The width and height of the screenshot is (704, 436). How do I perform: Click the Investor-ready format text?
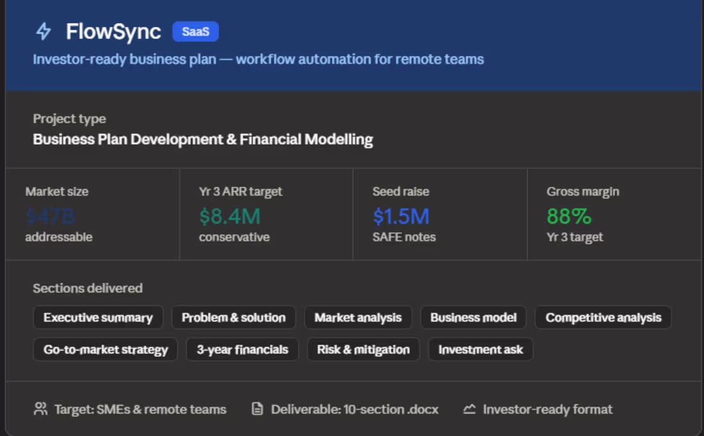pyautogui.click(x=547, y=409)
